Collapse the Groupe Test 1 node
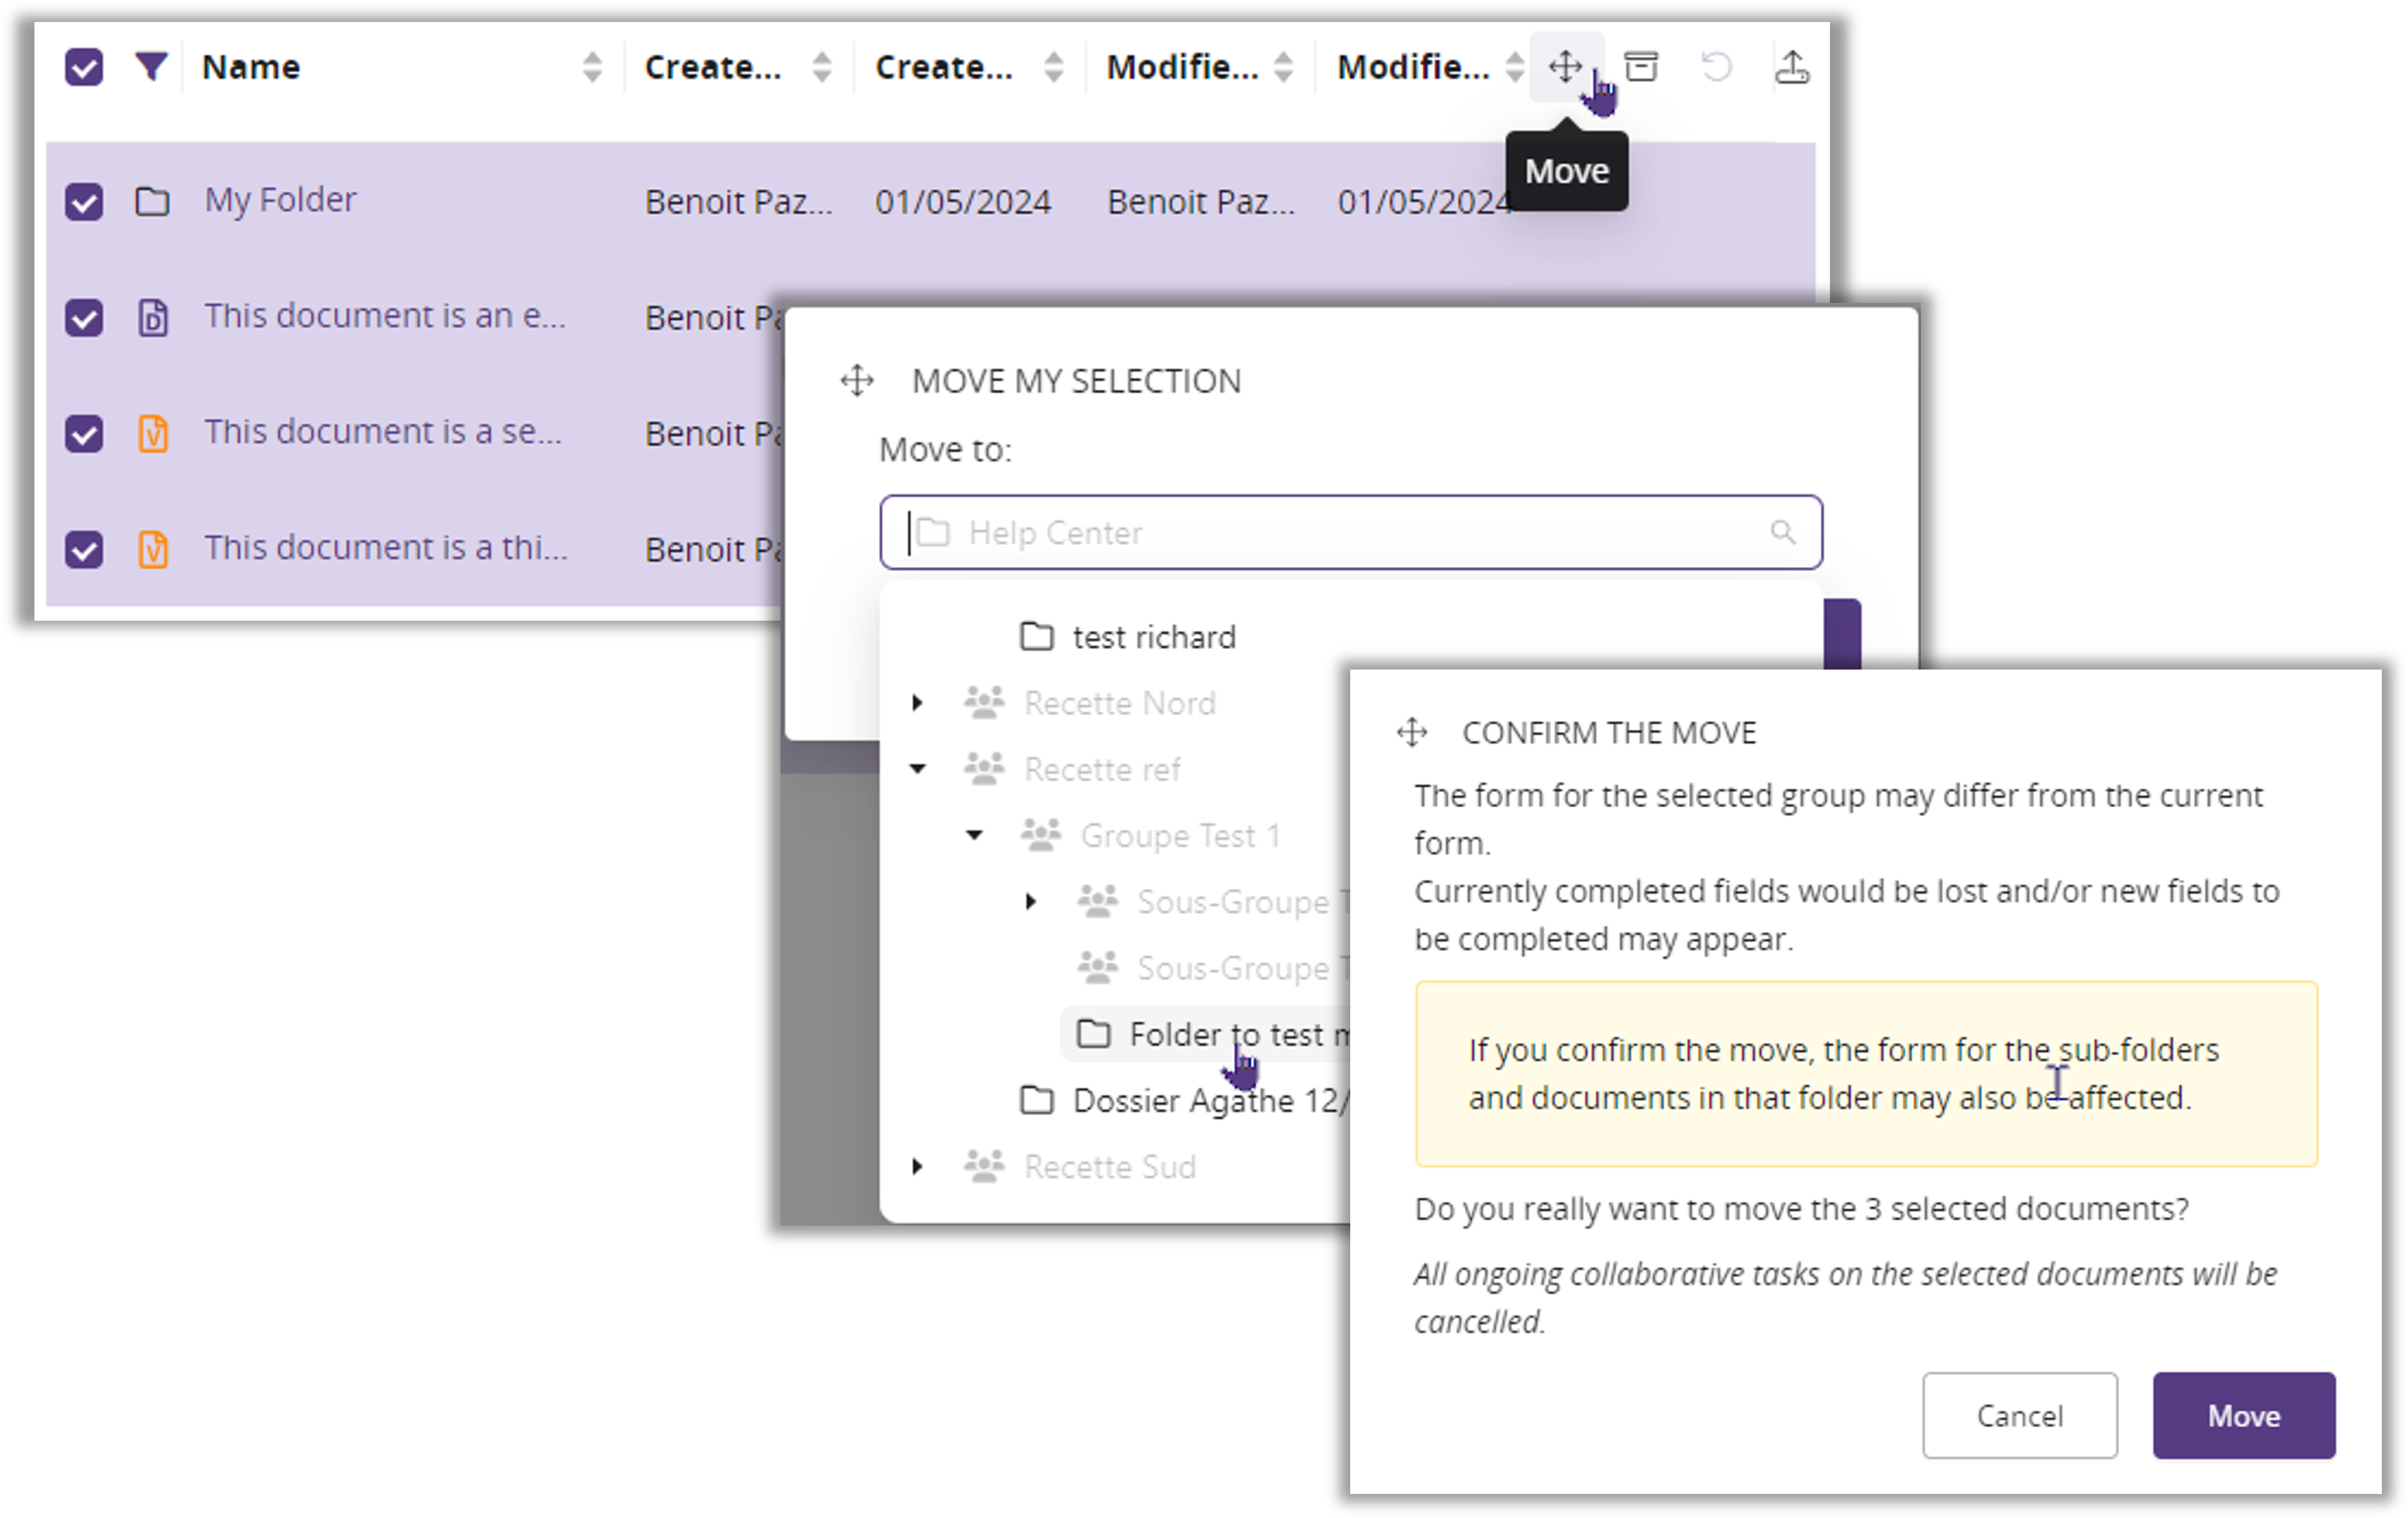 click(x=974, y=835)
